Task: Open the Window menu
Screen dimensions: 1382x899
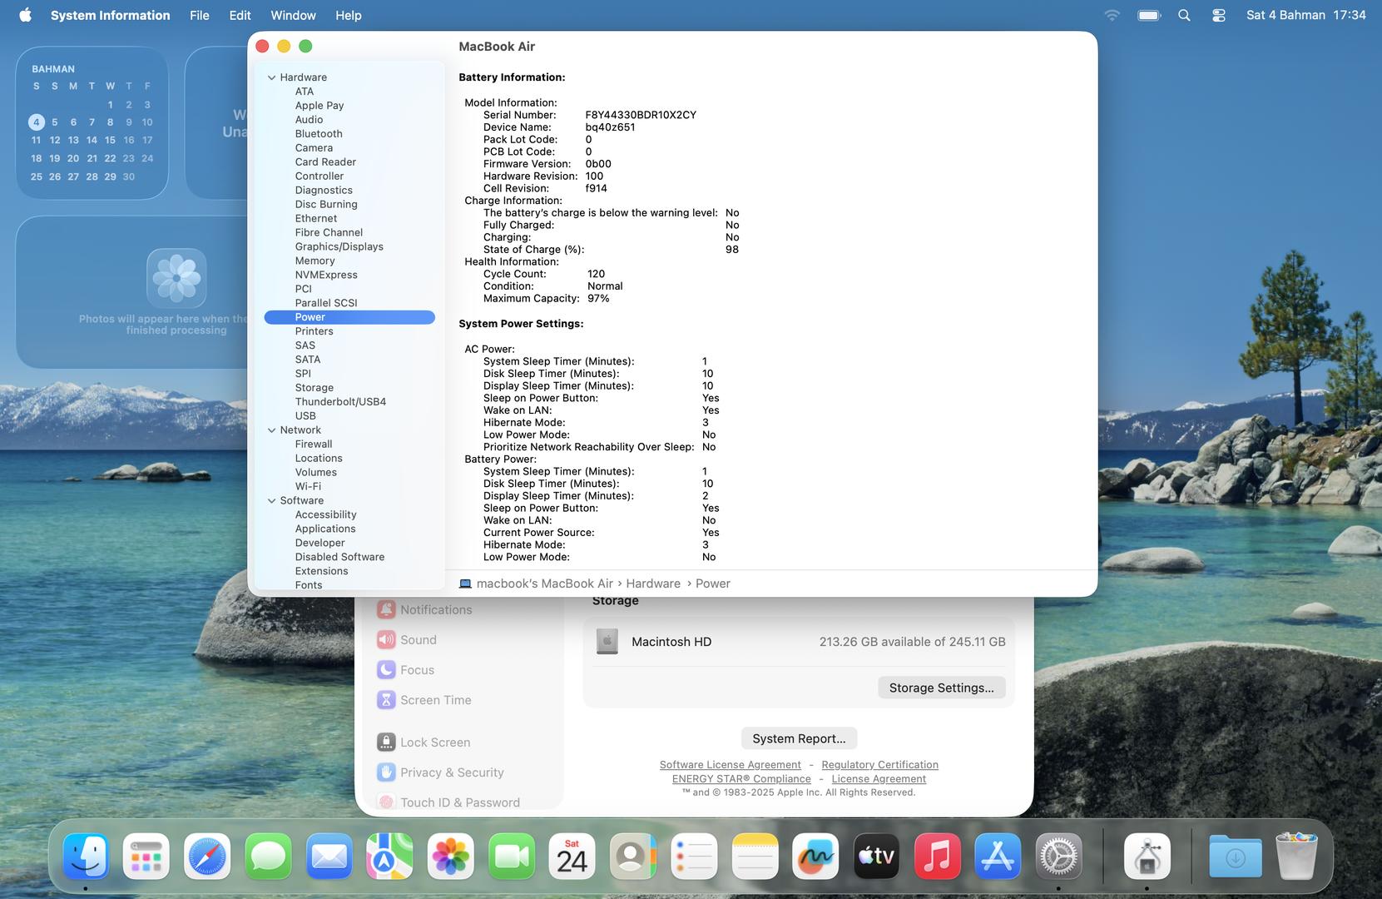Action: pos(293,15)
